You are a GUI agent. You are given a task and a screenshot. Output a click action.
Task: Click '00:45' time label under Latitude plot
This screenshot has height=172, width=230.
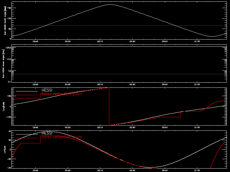[x=165, y=170]
